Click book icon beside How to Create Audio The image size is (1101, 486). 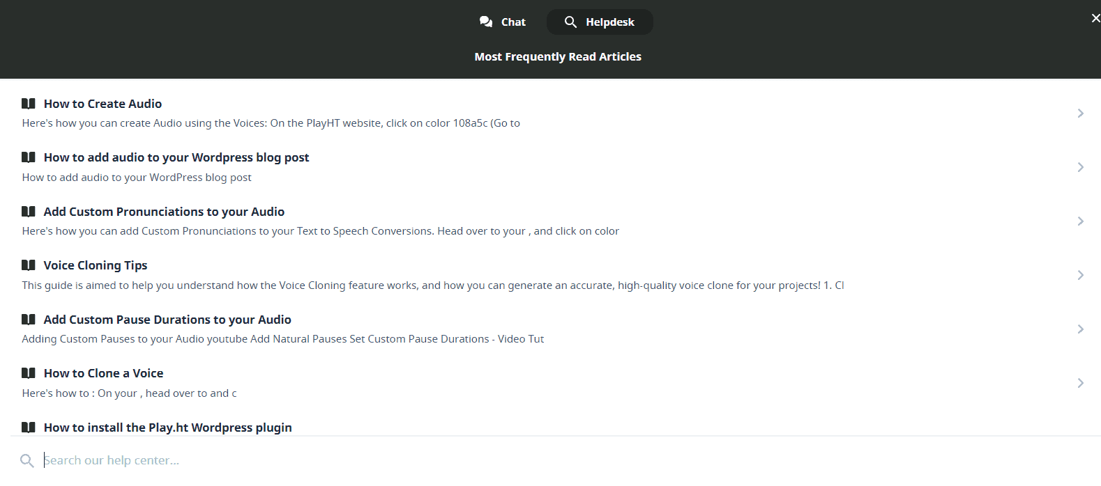[29, 104]
